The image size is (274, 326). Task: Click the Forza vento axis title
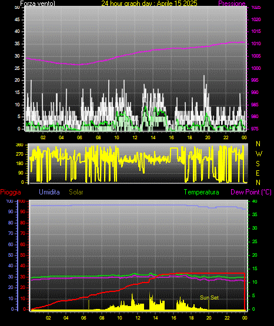click(38, 4)
